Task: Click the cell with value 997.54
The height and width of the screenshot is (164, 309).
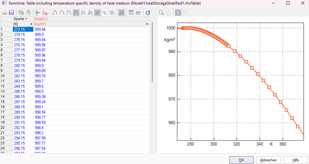Action: tap(91, 148)
